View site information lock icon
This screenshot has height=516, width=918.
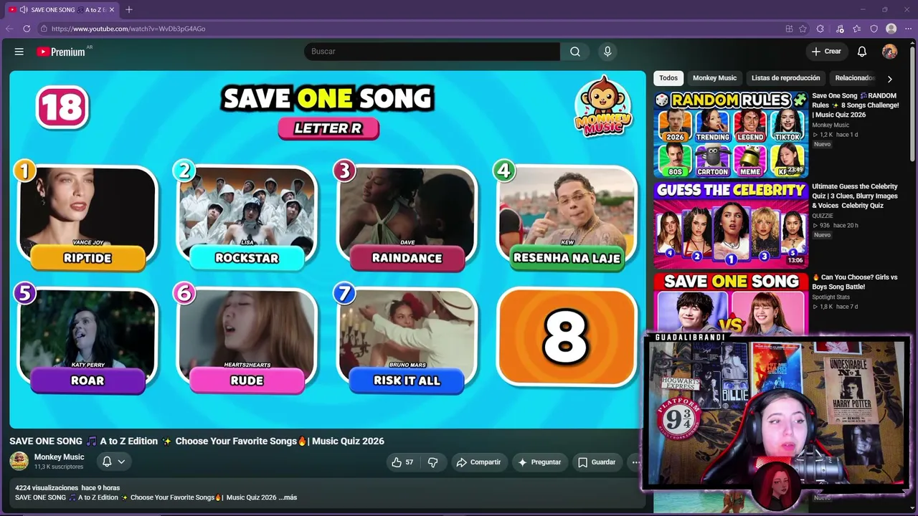coord(44,29)
